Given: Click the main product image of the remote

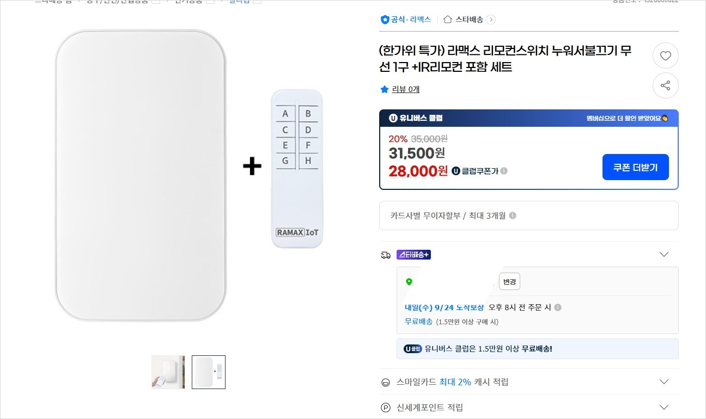Looking at the screenshot, I should [x=297, y=169].
